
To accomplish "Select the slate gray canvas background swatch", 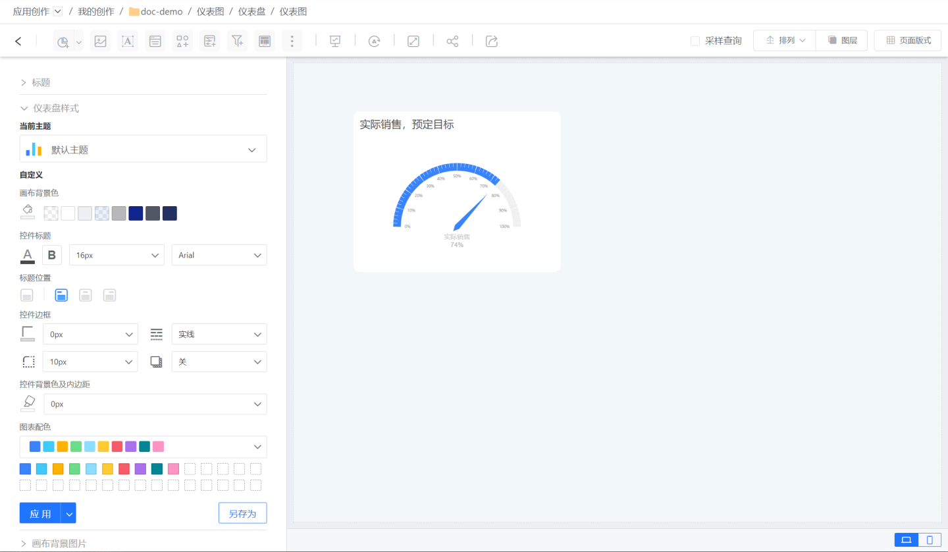I will [153, 213].
